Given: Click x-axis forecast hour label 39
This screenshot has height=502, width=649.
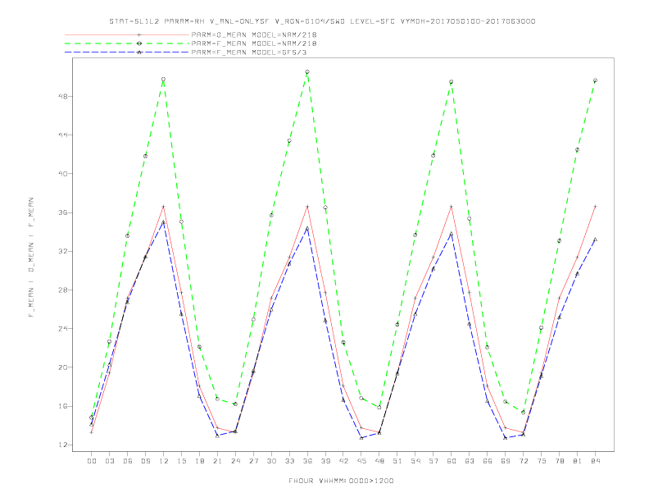Looking at the screenshot, I should (326, 461).
